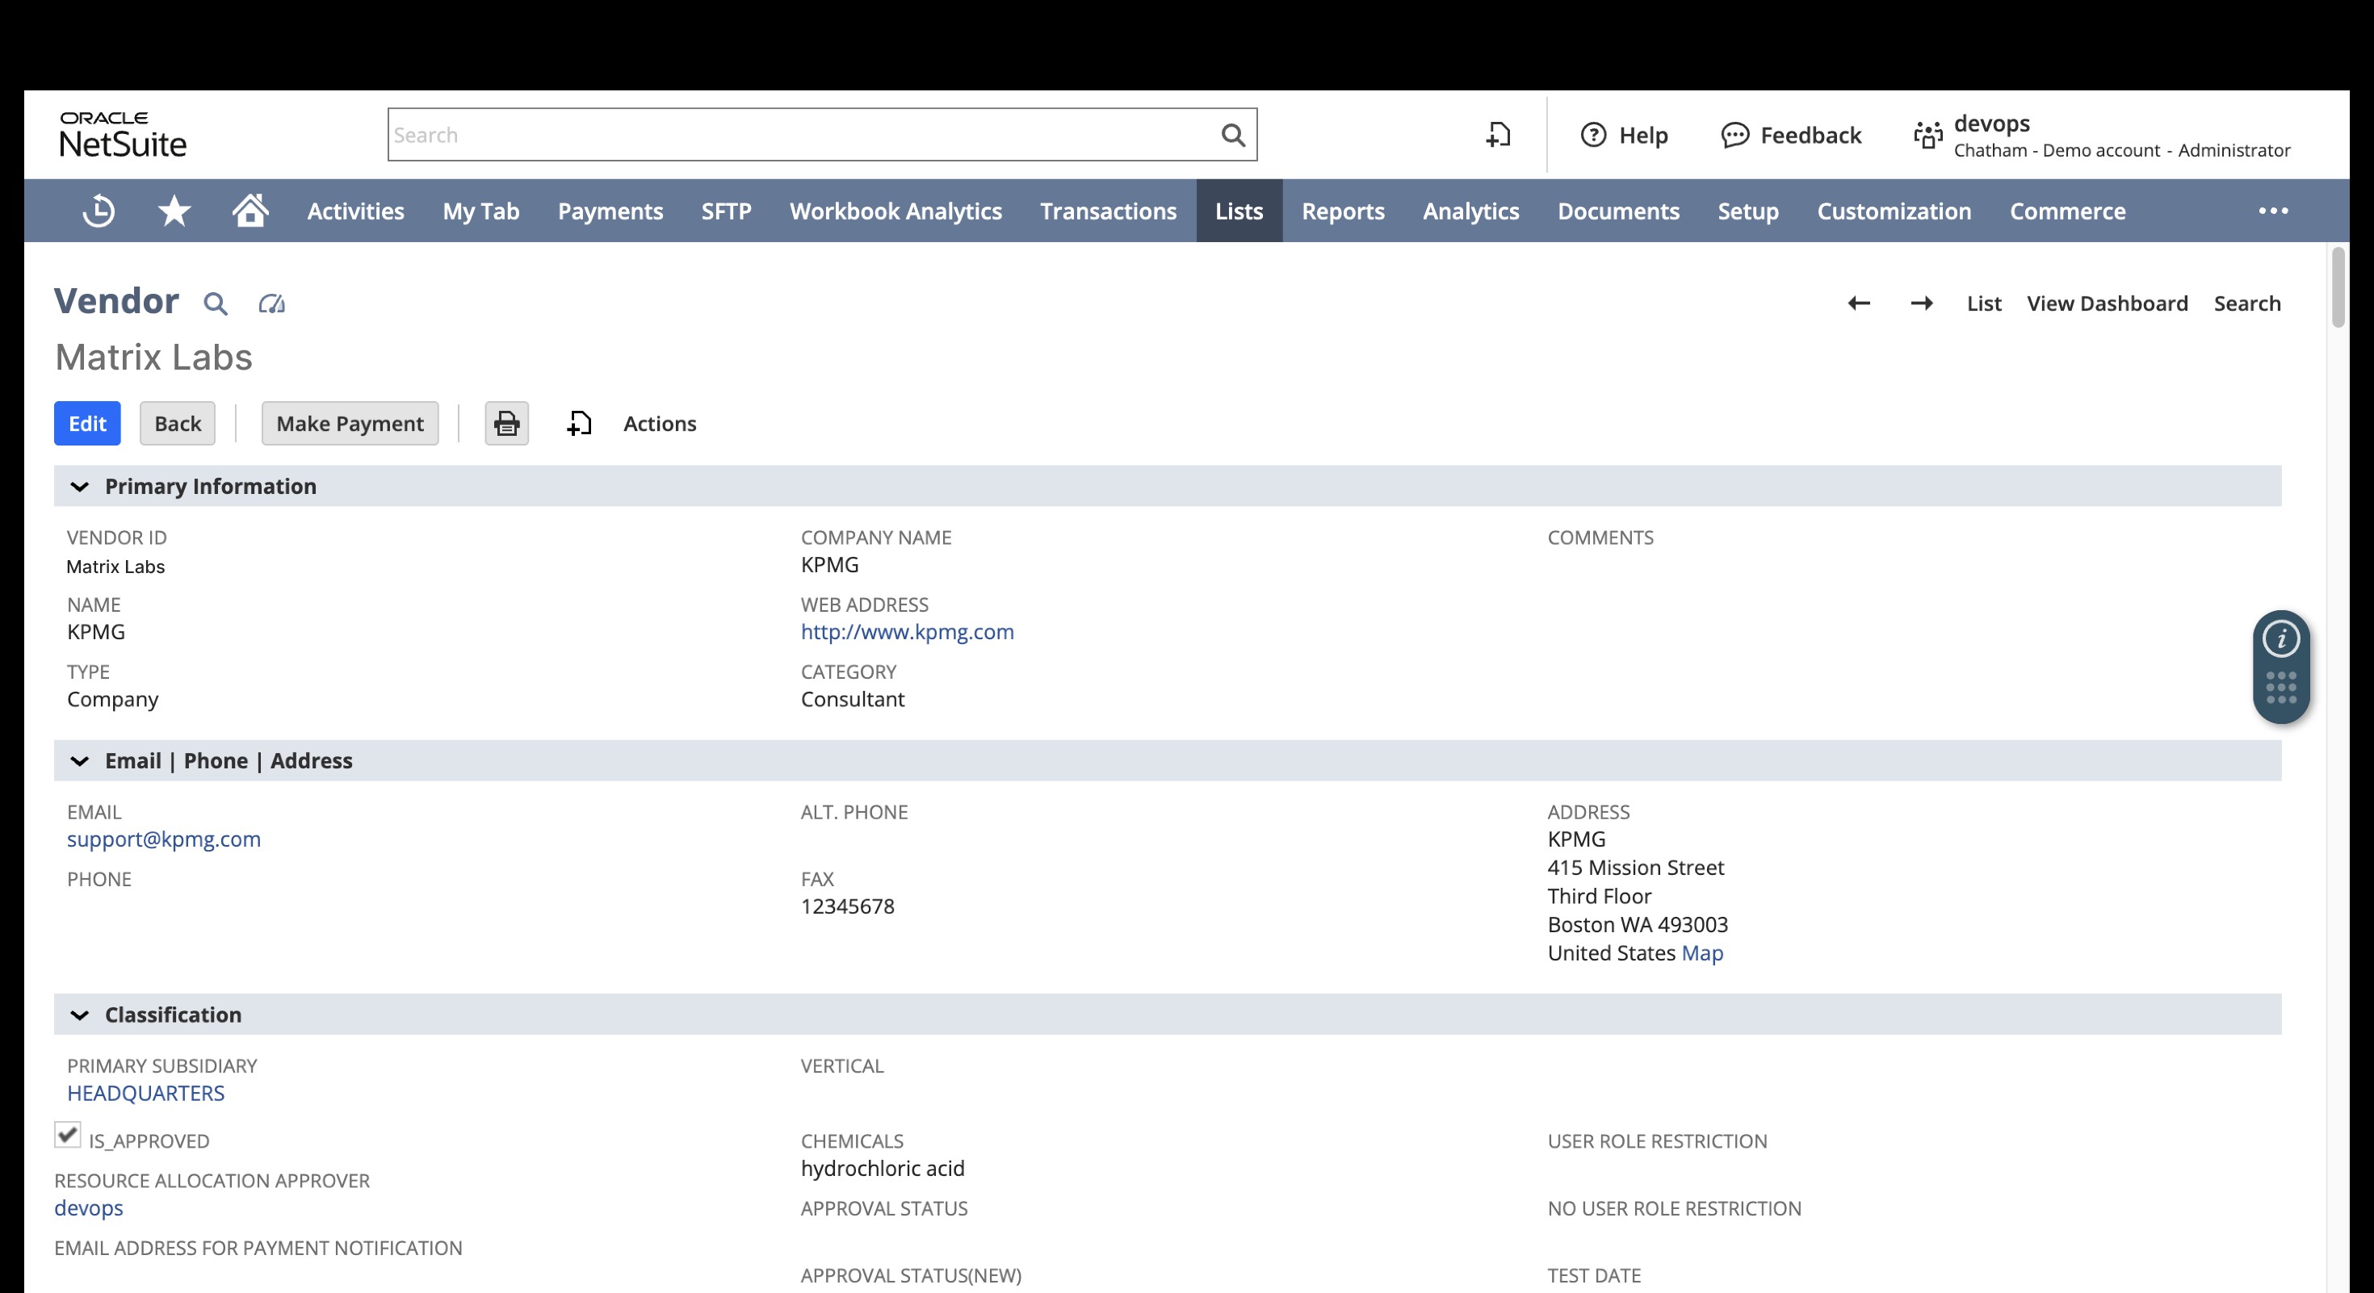Open the devops approver link
The height and width of the screenshot is (1293, 2374).
89,1208
